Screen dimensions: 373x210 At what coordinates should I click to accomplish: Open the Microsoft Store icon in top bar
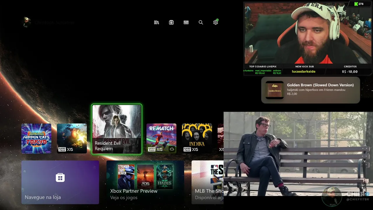[171, 22]
